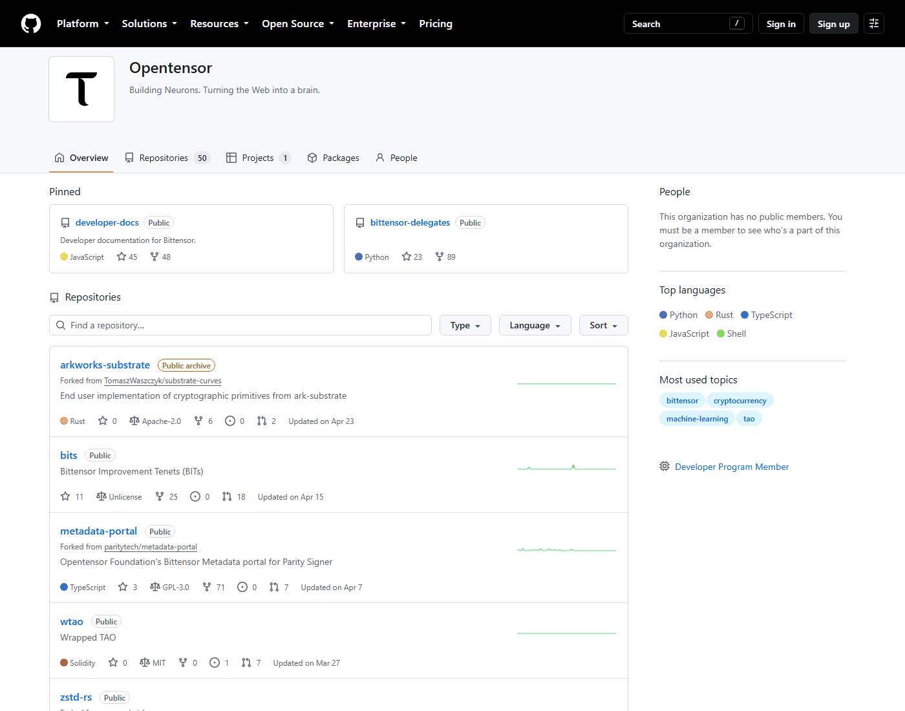Open stargazers of arkworks-substrate
Viewport: 905px width, 711px height.
click(x=107, y=421)
